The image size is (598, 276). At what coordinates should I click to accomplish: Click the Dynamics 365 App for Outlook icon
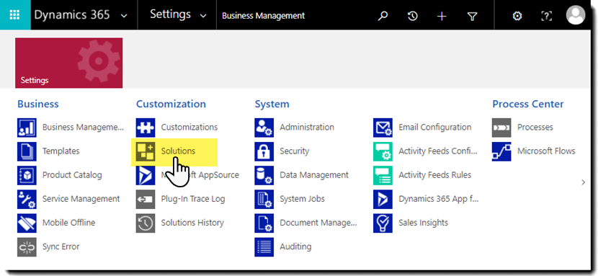383,199
